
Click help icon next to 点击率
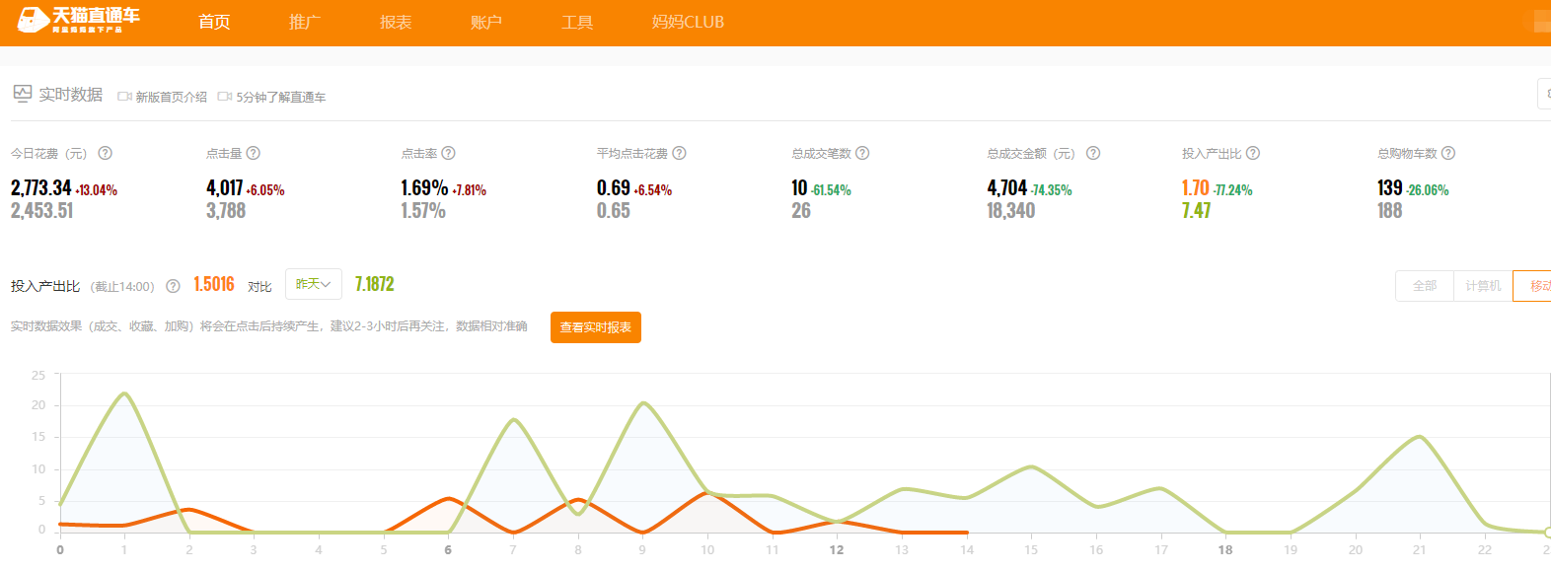point(448,153)
